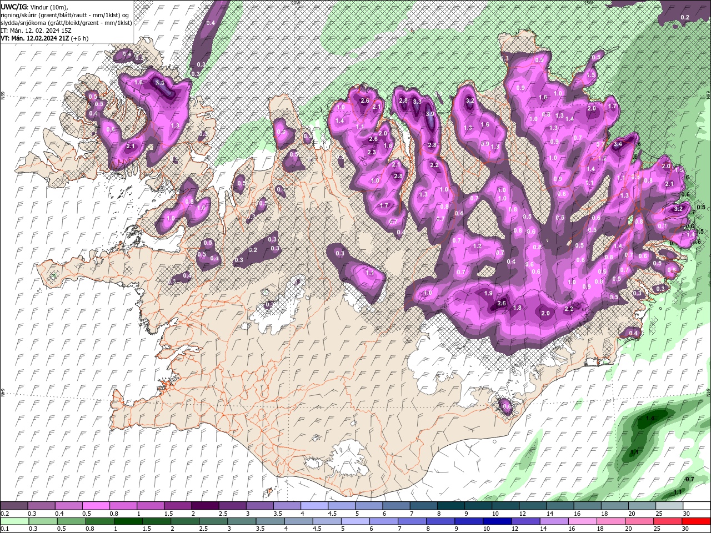This screenshot has width=711, height=533.
Task: Select the 64N latitude label on right edge
Action: (x=708, y=393)
